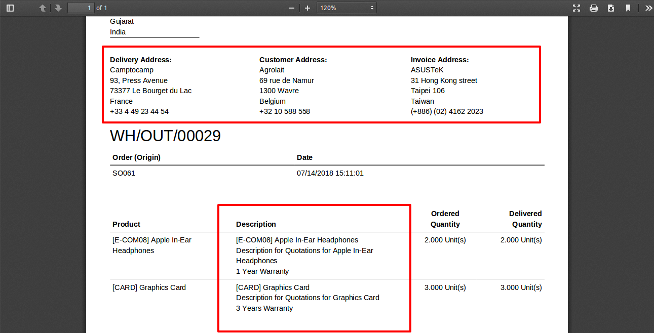Select the date 07/14/2018 15:11:01
Viewport: 654px width, 333px height.
[x=330, y=173]
